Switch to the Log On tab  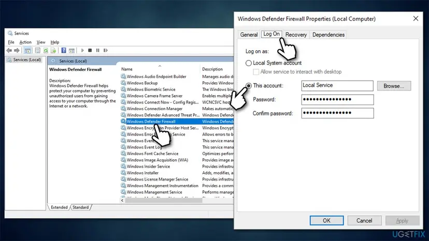click(271, 34)
